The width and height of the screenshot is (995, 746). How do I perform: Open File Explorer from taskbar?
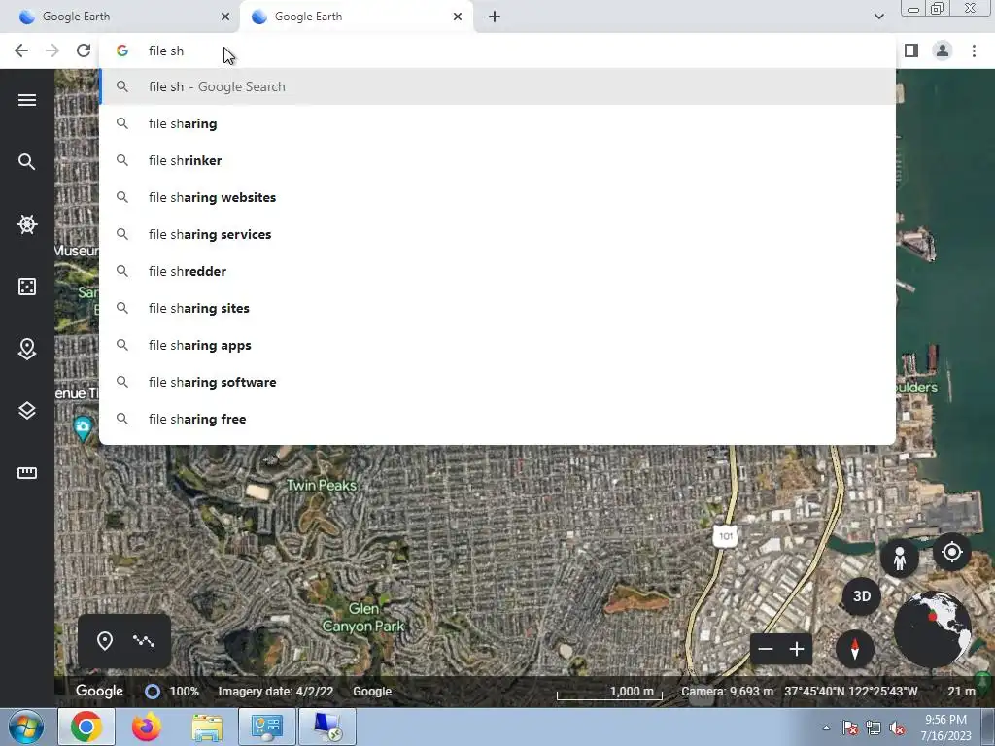[x=207, y=727]
